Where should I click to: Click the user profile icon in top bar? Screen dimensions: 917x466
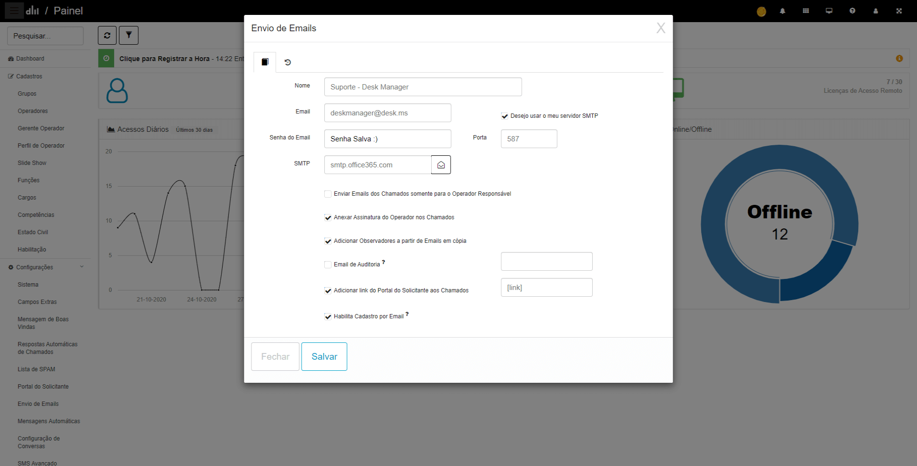pos(876,11)
